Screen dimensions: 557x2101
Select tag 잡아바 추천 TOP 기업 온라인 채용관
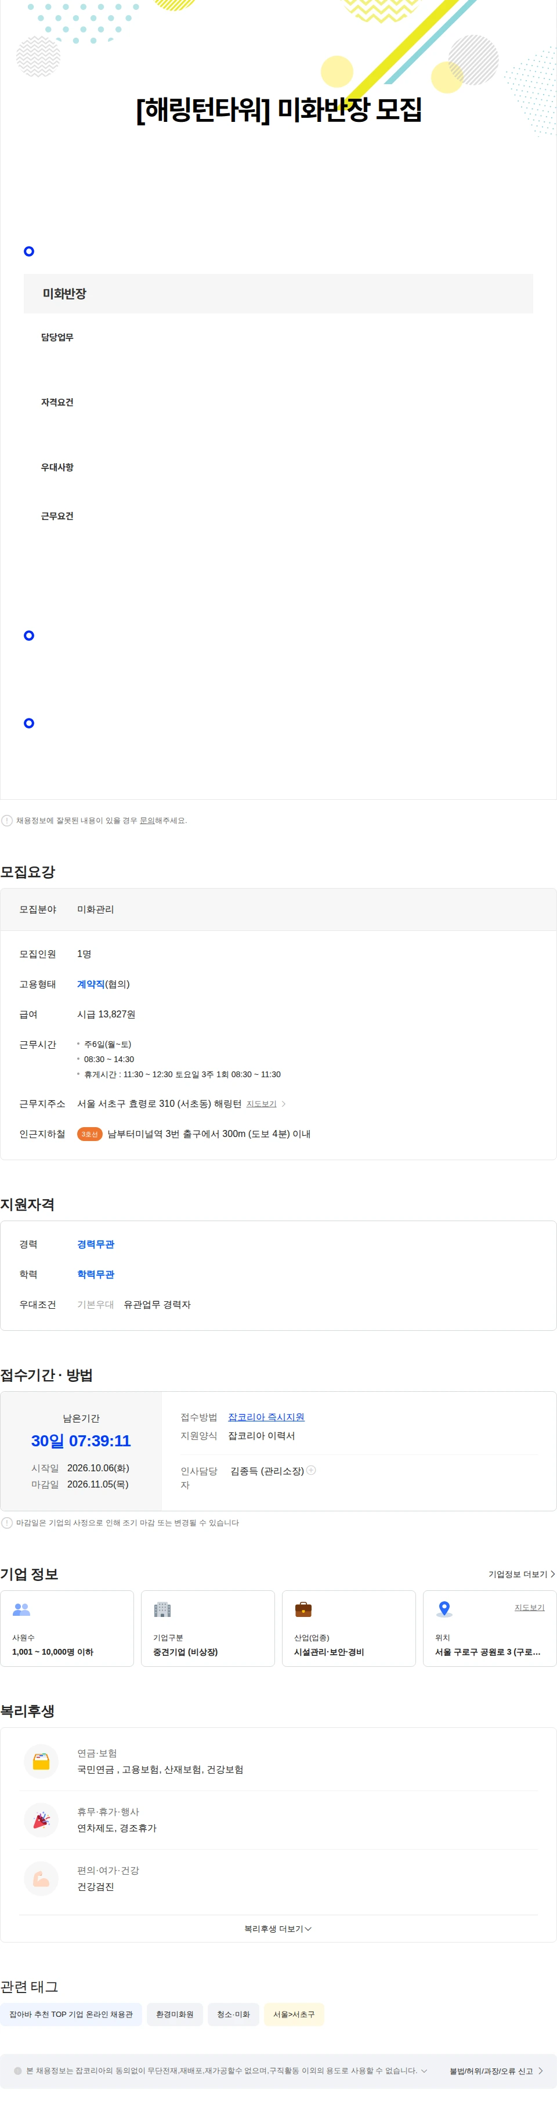pyautogui.click(x=71, y=2015)
